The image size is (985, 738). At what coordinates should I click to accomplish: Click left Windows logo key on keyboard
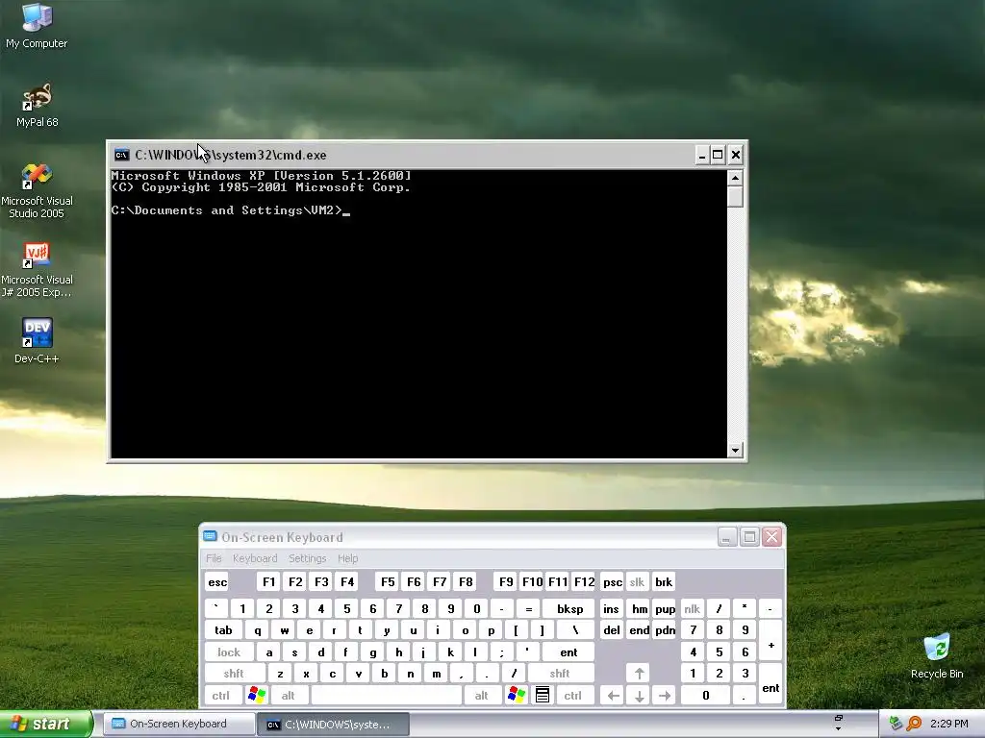[257, 696]
